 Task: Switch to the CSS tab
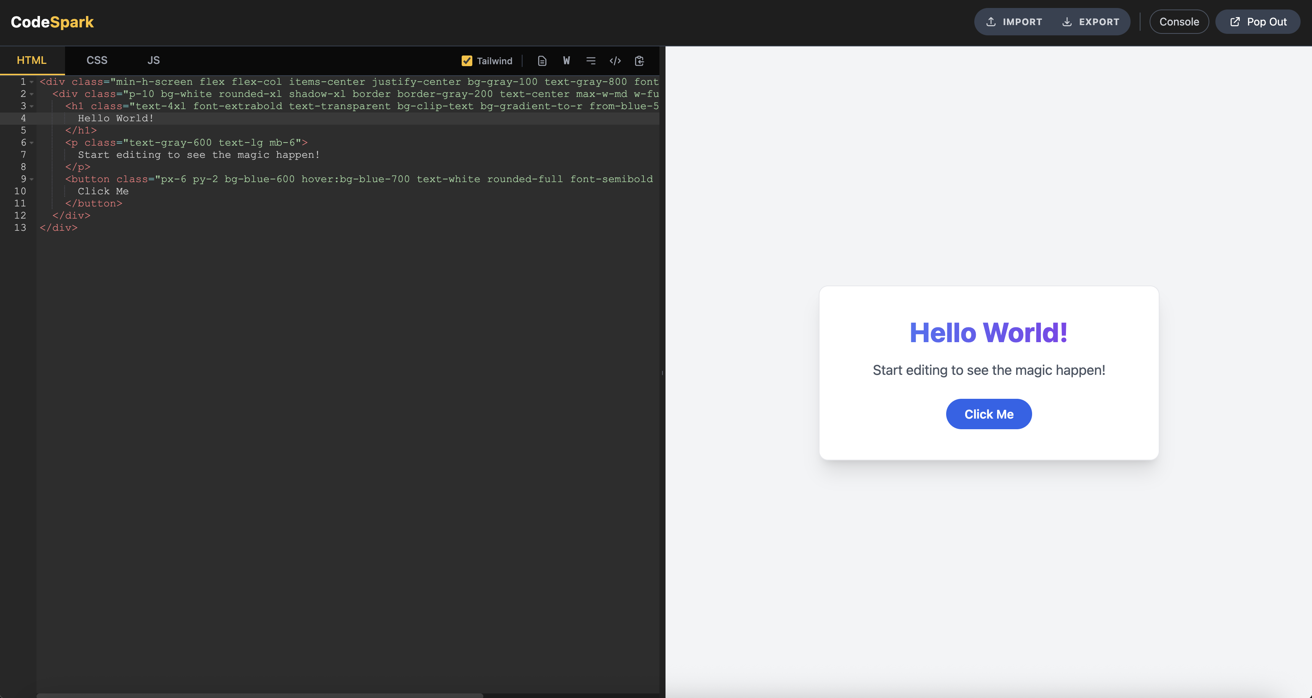pyautogui.click(x=97, y=60)
